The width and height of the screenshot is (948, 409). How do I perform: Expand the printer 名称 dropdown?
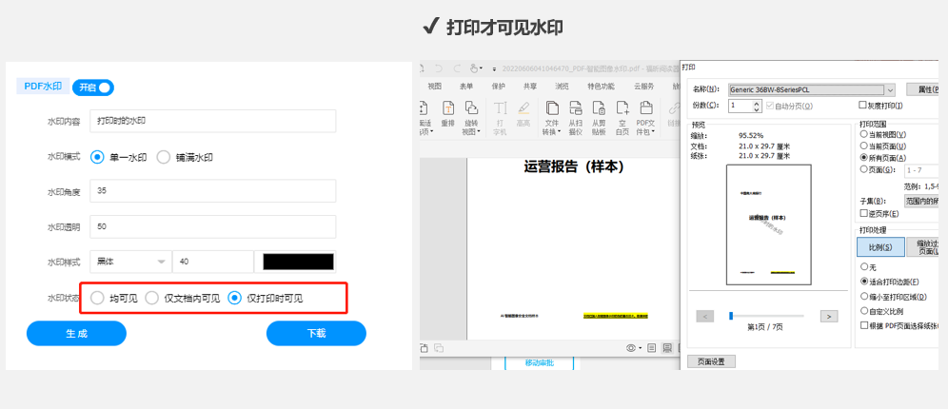[x=890, y=88]
